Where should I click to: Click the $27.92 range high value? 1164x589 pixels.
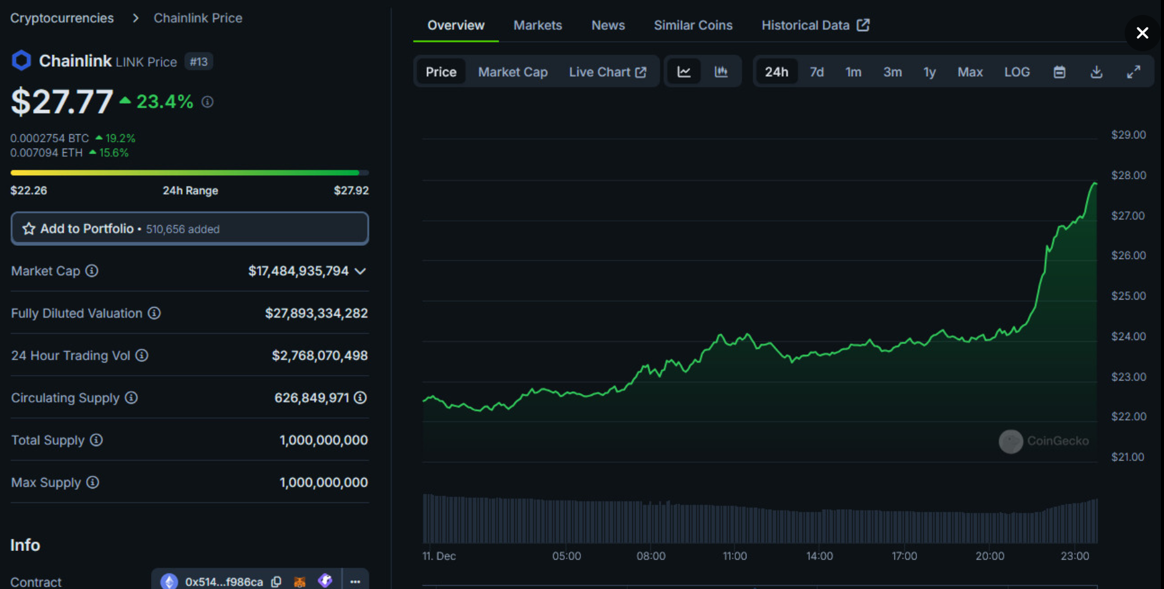351,190
